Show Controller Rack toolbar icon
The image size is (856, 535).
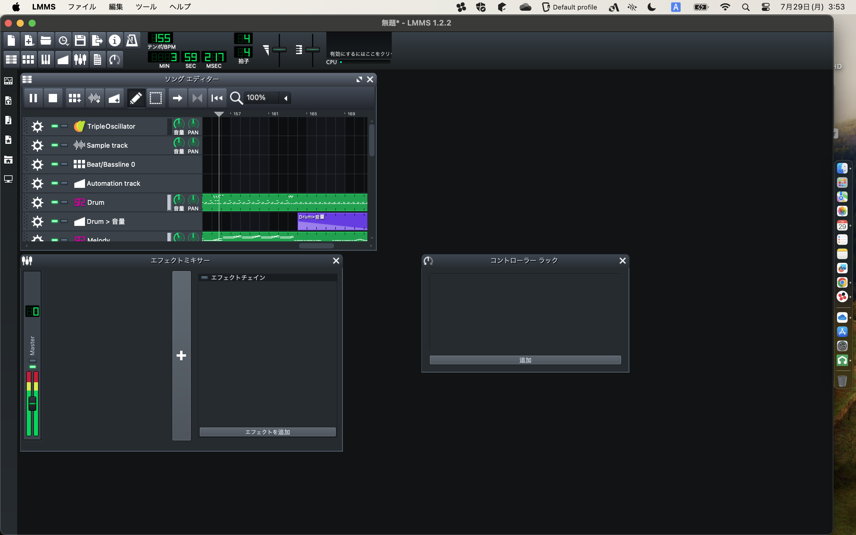[x=115, y=59]
